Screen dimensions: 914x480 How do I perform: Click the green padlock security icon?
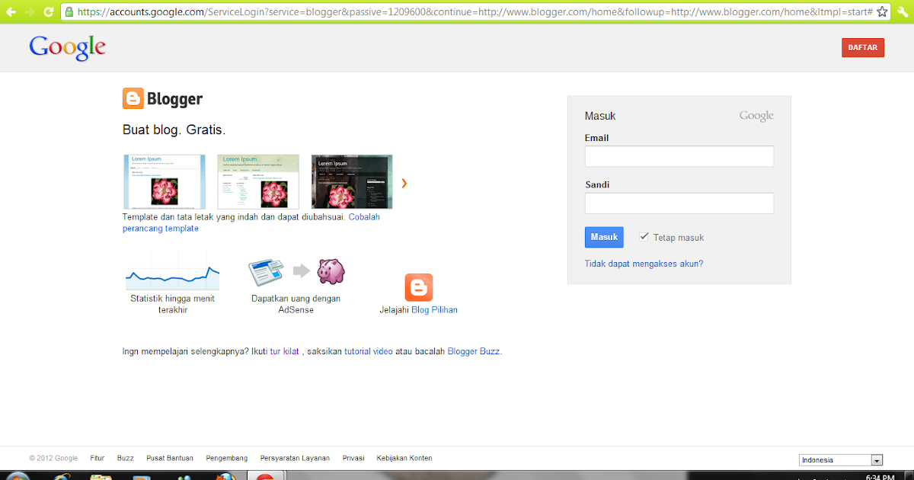[x=69, y=12]
